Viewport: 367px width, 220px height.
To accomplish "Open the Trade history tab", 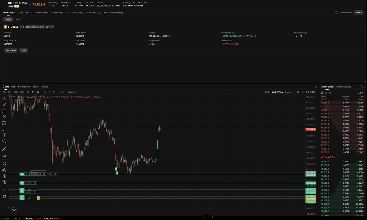I will point(57,13).
